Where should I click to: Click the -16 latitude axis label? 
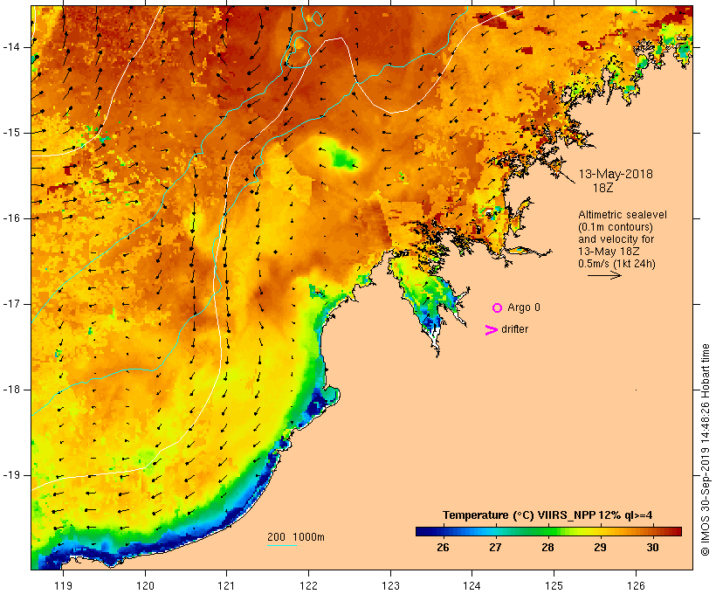11,218
